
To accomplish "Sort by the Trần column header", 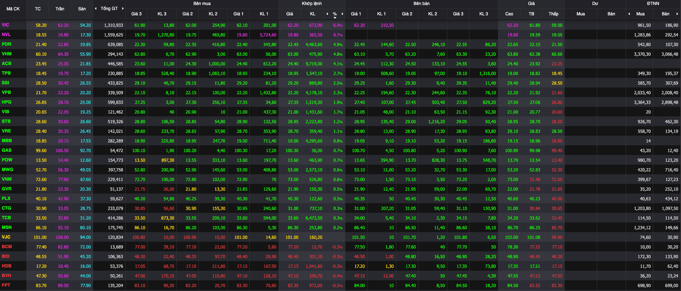I will pyautogui.click(x=60, y=9).
